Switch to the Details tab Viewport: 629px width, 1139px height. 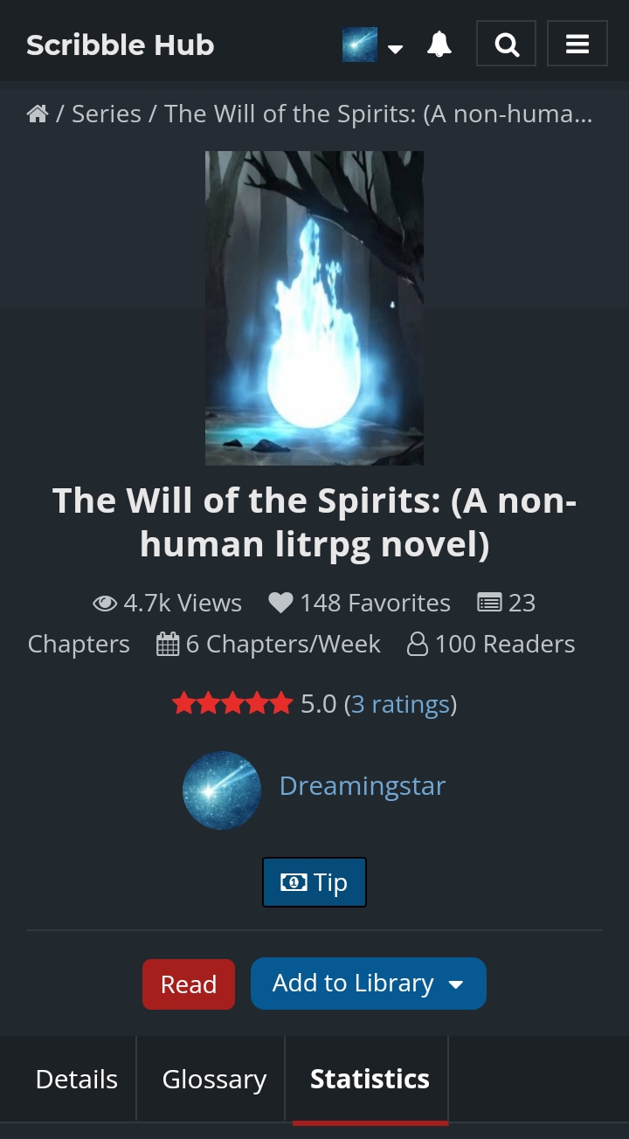click(77, 1079)
